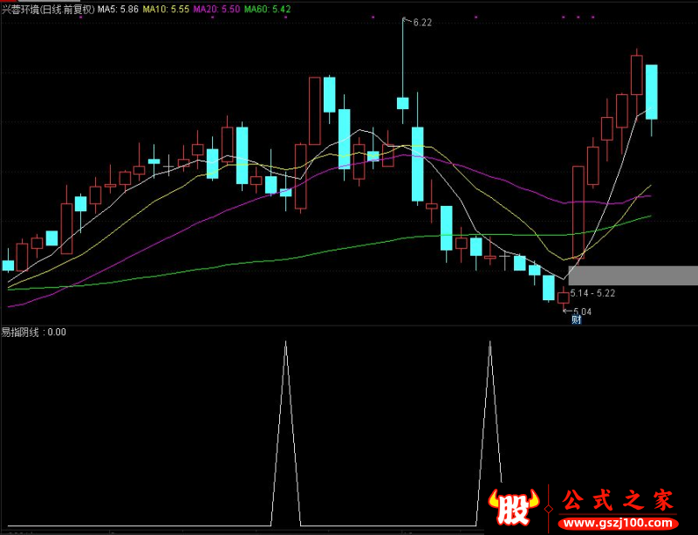Click the candle with the 6.22 high wick

[403, 103]
